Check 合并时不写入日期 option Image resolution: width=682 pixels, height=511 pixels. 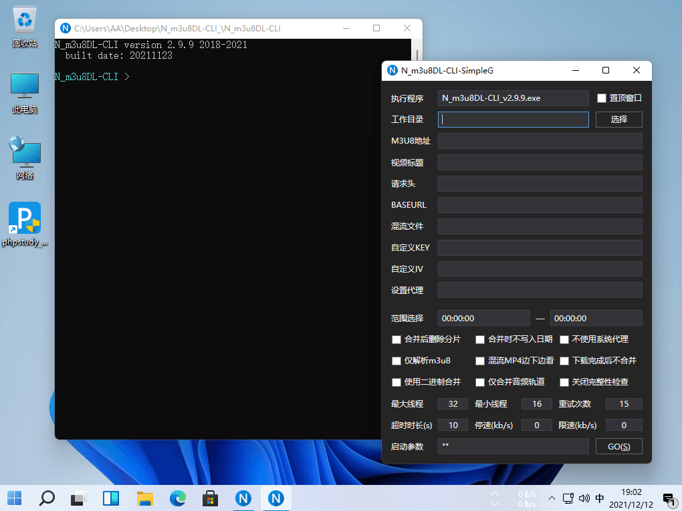[480, 339]
